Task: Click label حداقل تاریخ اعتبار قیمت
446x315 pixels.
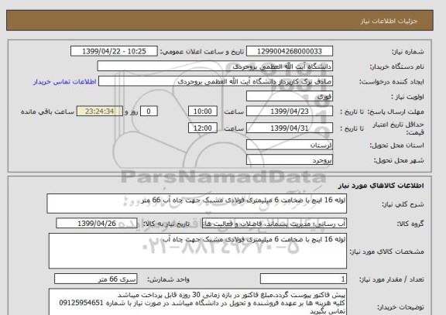Action: pyautogui.click(x=398, y=128)
